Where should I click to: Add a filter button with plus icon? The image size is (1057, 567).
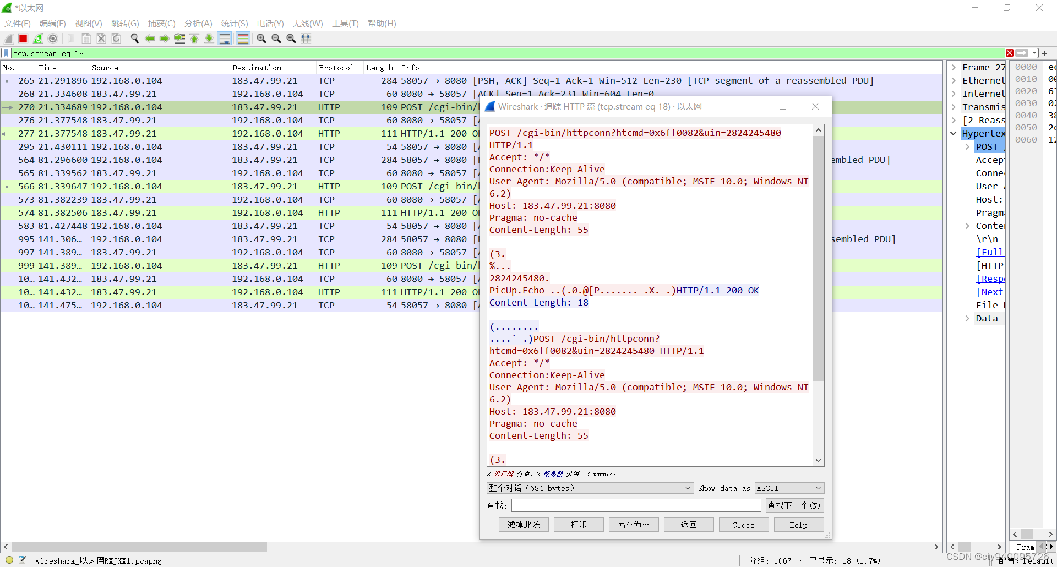click(x=1044, y=53)
